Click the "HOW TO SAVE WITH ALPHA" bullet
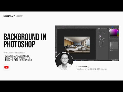This screenshot has height=92, width=123. pos(18,58)
